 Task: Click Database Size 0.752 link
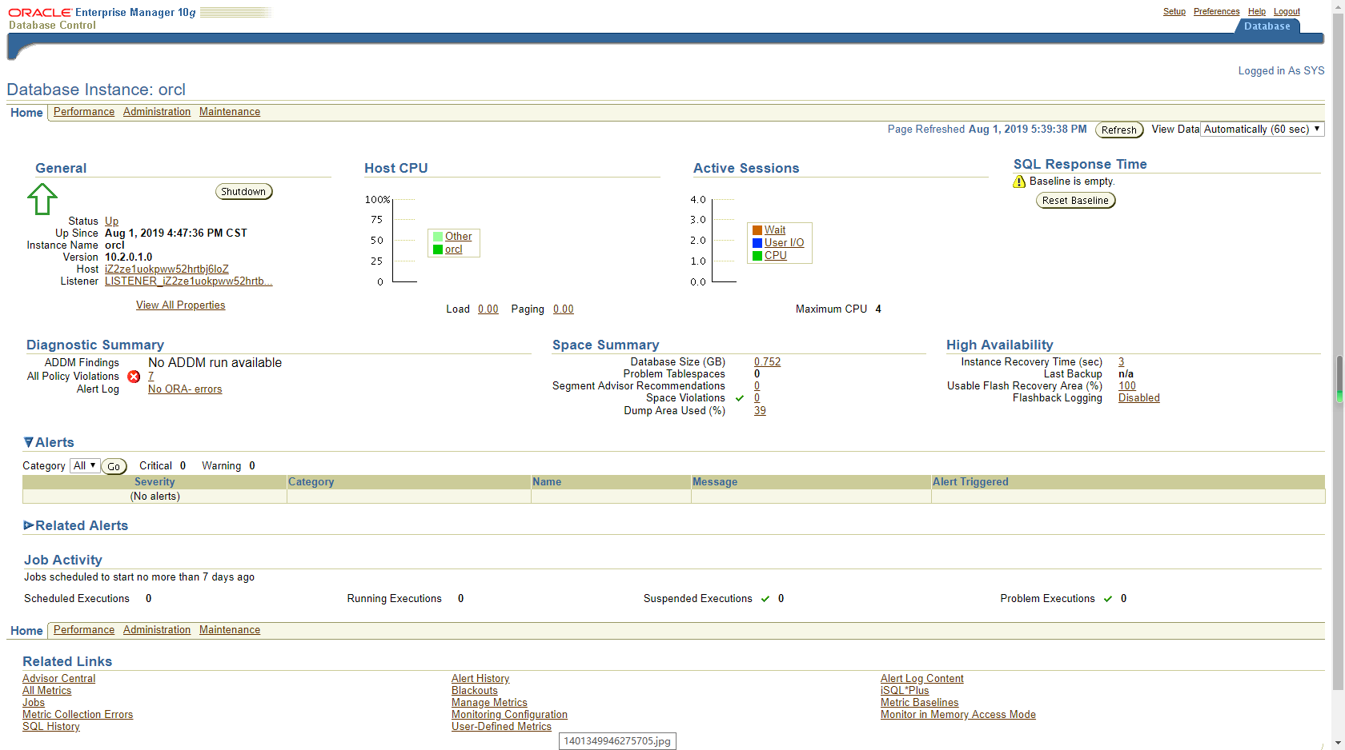[767, 362]
